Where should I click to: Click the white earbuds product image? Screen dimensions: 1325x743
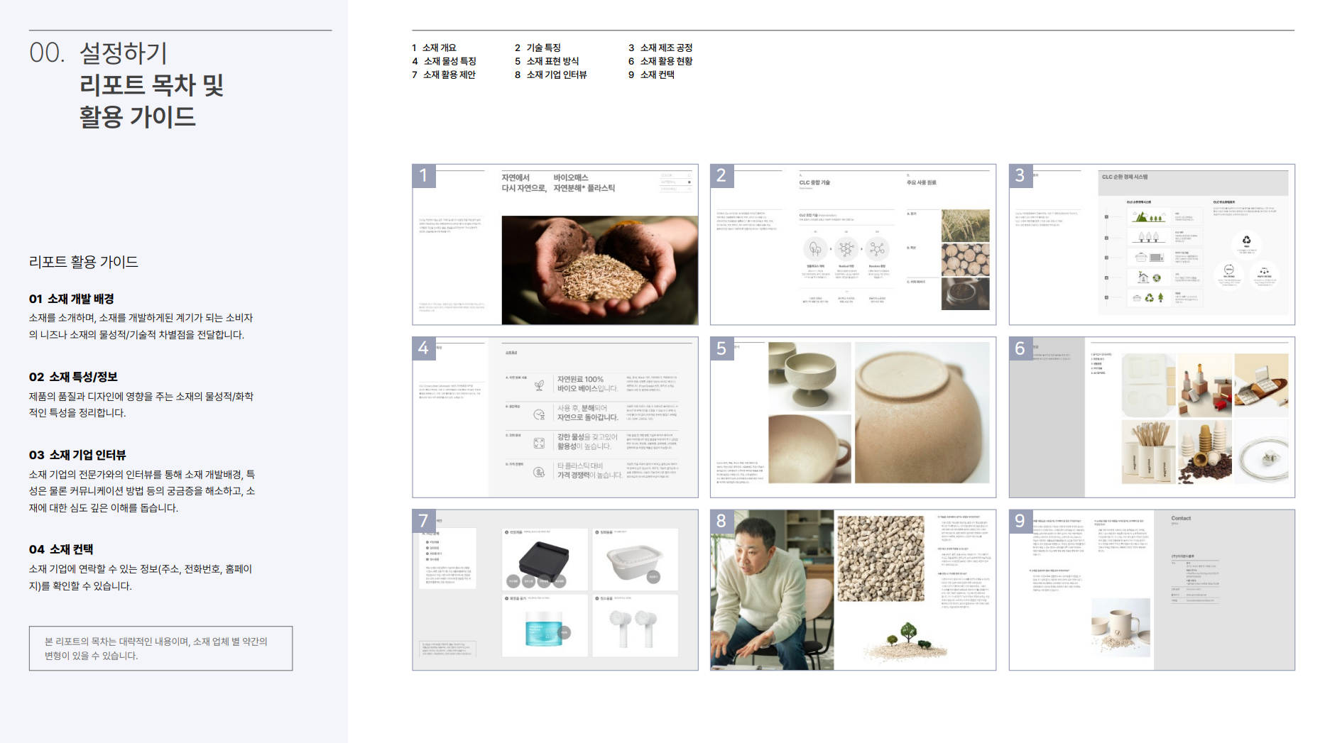click(x=635, y=627)
